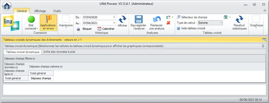
Task: Click the Restaurer une analyse arrow icon
Action: pyautogui.click(x=157, y=19)
